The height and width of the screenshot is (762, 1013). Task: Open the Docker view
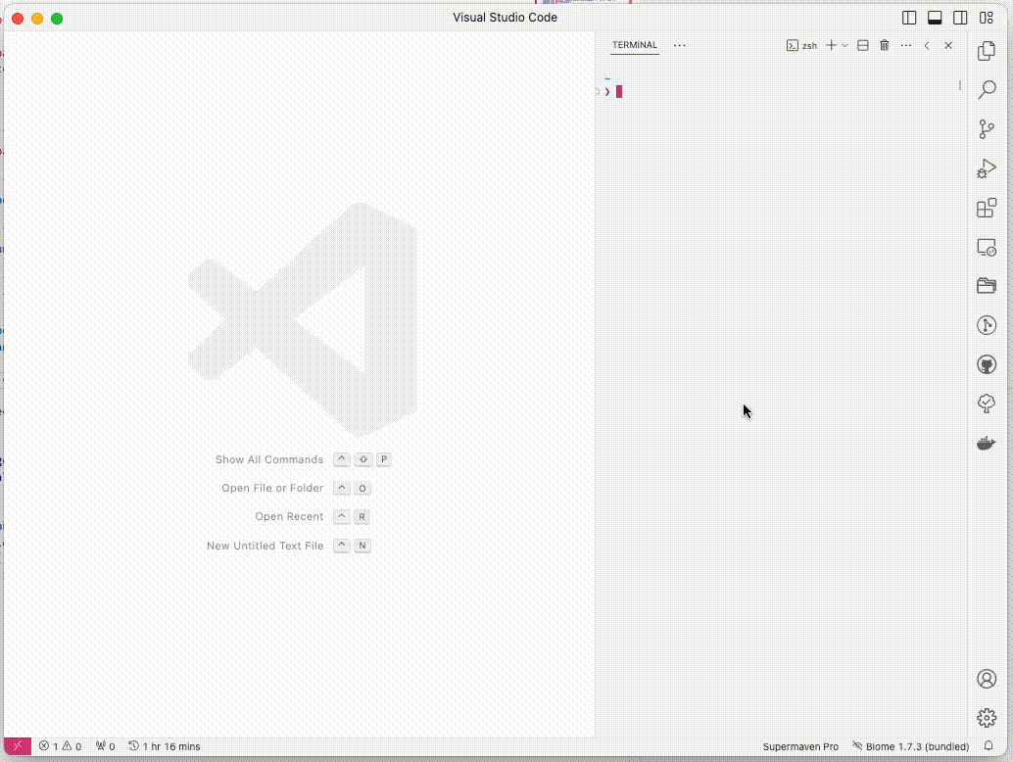[986, 443]
